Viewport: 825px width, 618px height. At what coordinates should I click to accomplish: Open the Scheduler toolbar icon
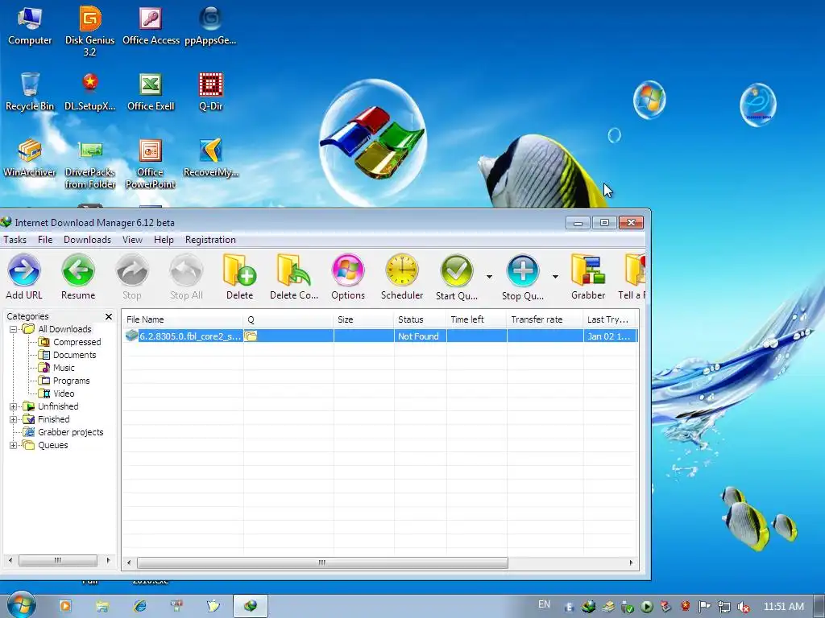coord(402,277)
